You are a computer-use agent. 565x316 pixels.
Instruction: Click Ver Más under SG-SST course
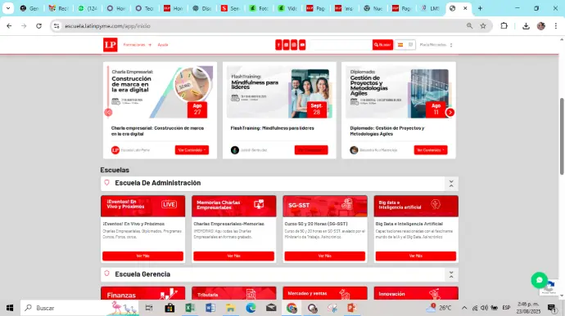pyautogui.click(x=324, y=256)
